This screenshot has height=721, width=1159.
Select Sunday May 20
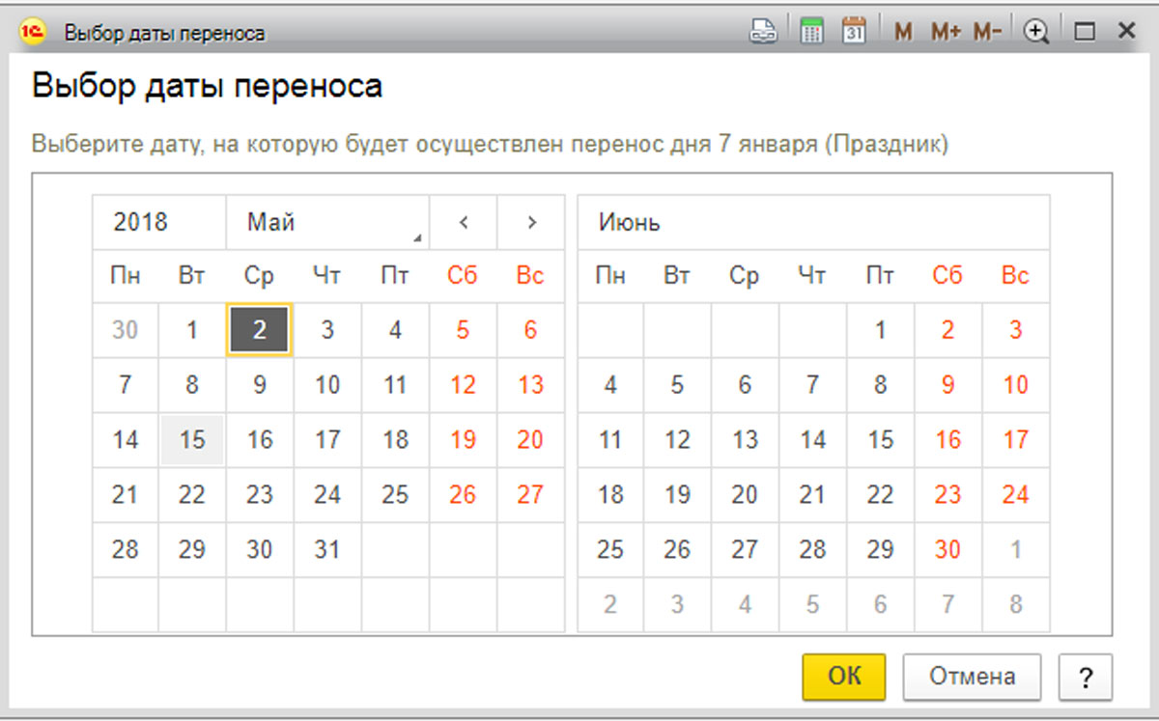[530, 440]
